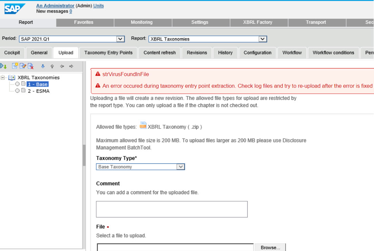Click the document icon beside 2 - ESMA
374x251 pixels.
click(x=23, y=91)
